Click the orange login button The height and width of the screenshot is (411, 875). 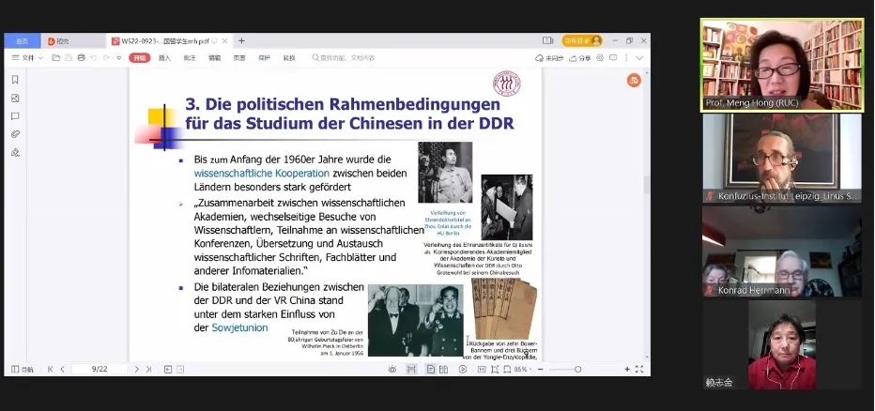583,40
